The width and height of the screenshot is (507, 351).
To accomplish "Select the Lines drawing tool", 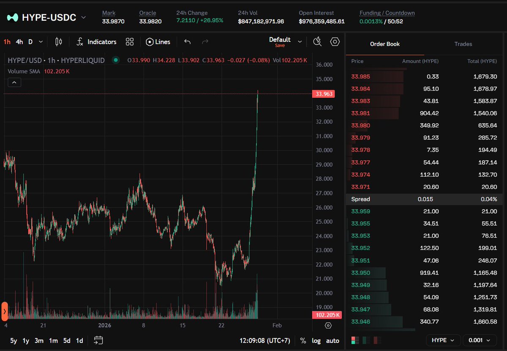I will coord(158,42).
